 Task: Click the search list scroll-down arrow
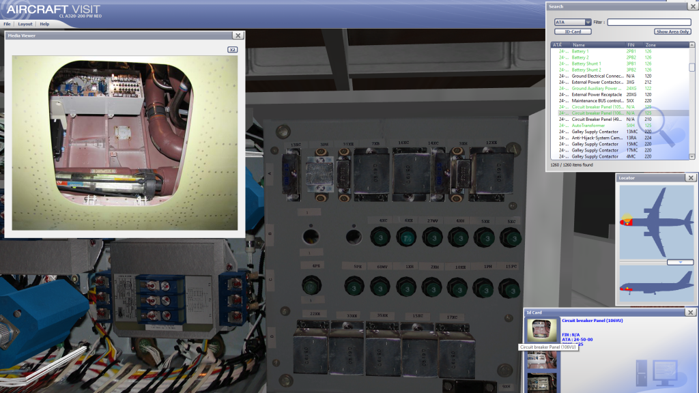click(x=692, y=157)
